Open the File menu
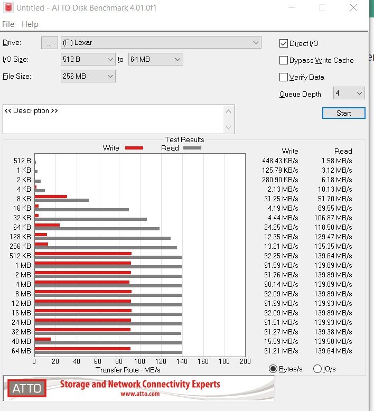 [x=8, y=24]
